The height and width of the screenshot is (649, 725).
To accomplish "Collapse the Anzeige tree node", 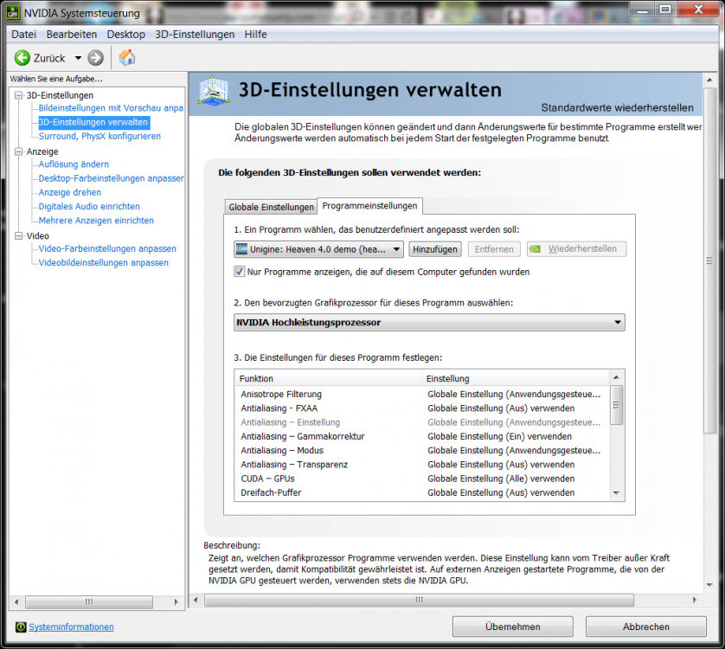I will tap(19, 151).
